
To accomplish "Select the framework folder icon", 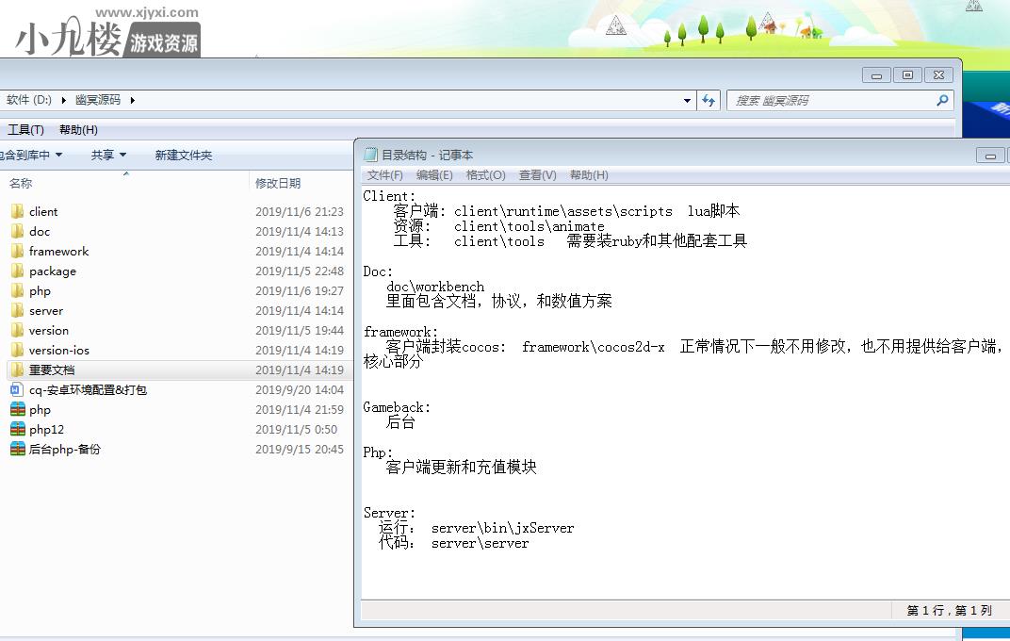I will (x=17, y=251).
